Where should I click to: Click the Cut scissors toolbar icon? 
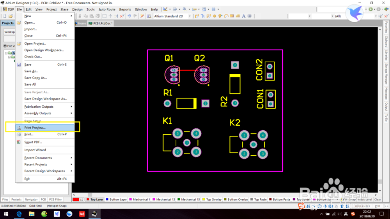(x=80, y=16)
